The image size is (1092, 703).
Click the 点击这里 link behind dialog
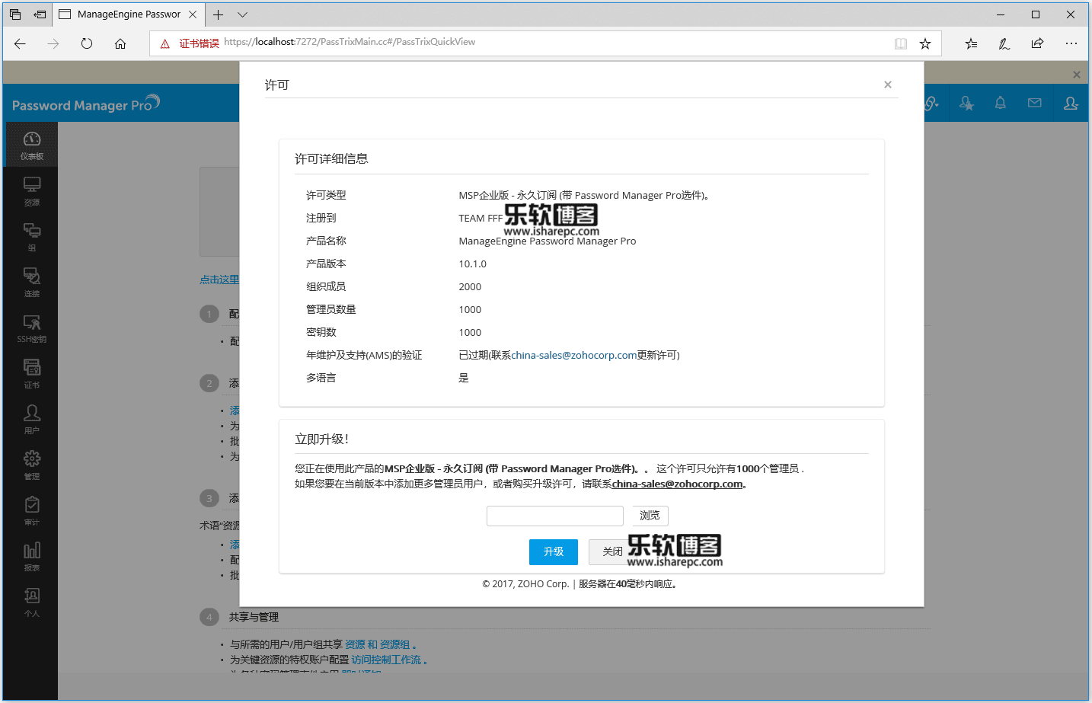click(x=219, y=280)
